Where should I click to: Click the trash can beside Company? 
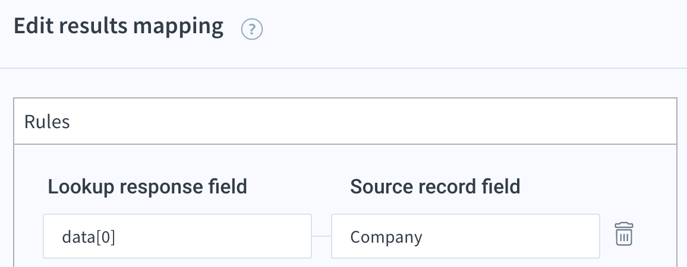click(x=623, y=234)
